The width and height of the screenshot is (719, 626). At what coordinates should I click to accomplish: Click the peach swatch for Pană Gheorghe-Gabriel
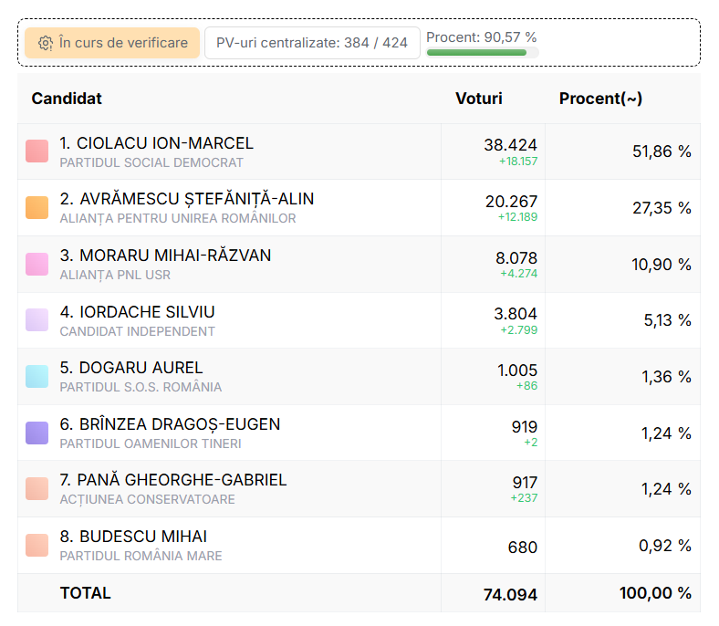click(37, 488)
